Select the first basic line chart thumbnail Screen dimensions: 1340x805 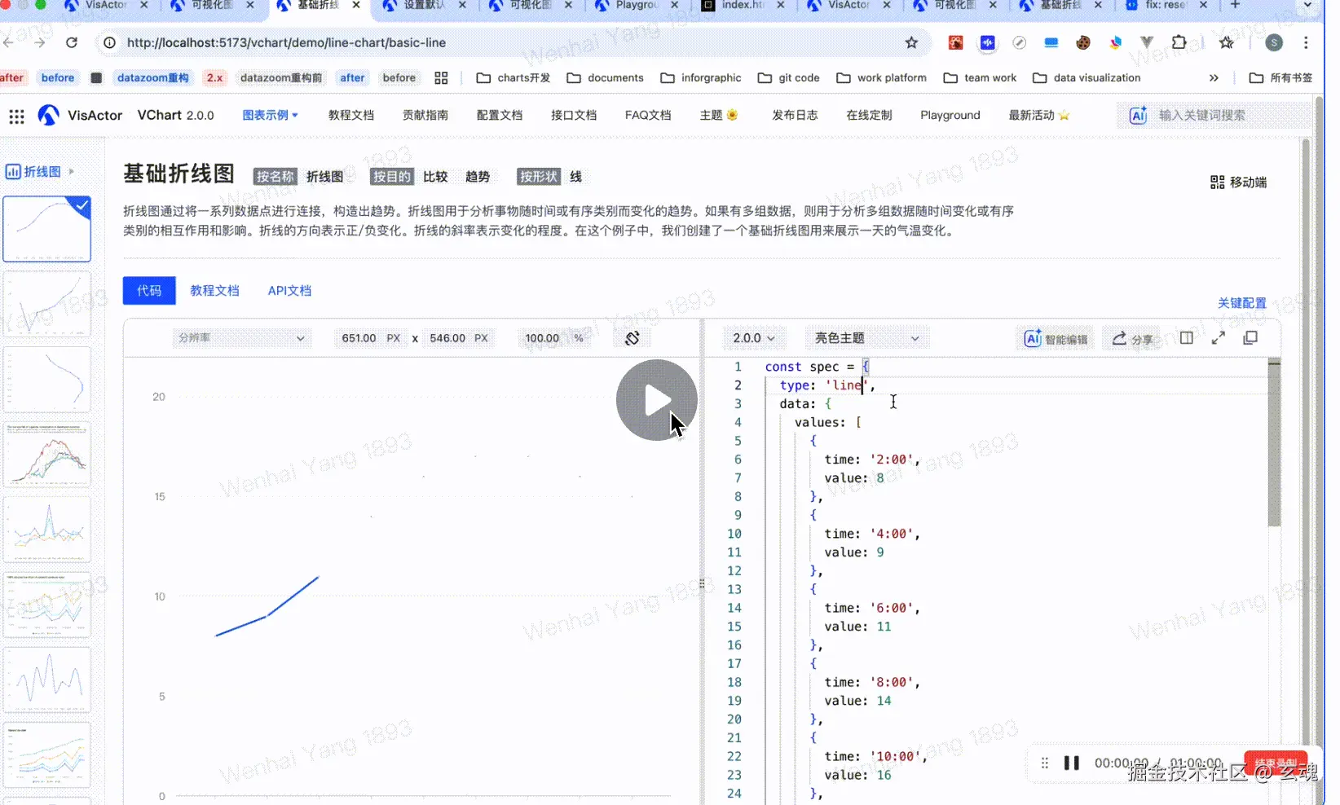(x=47, y=229)
